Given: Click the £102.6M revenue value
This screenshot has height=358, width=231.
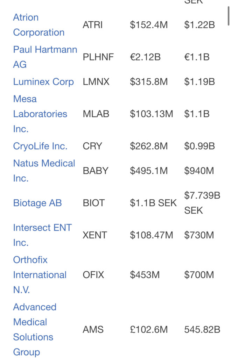Looking at the screenshot, I should pos(149,330).
